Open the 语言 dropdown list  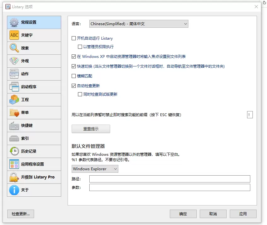pyautogui.click(x=139, y=24)
